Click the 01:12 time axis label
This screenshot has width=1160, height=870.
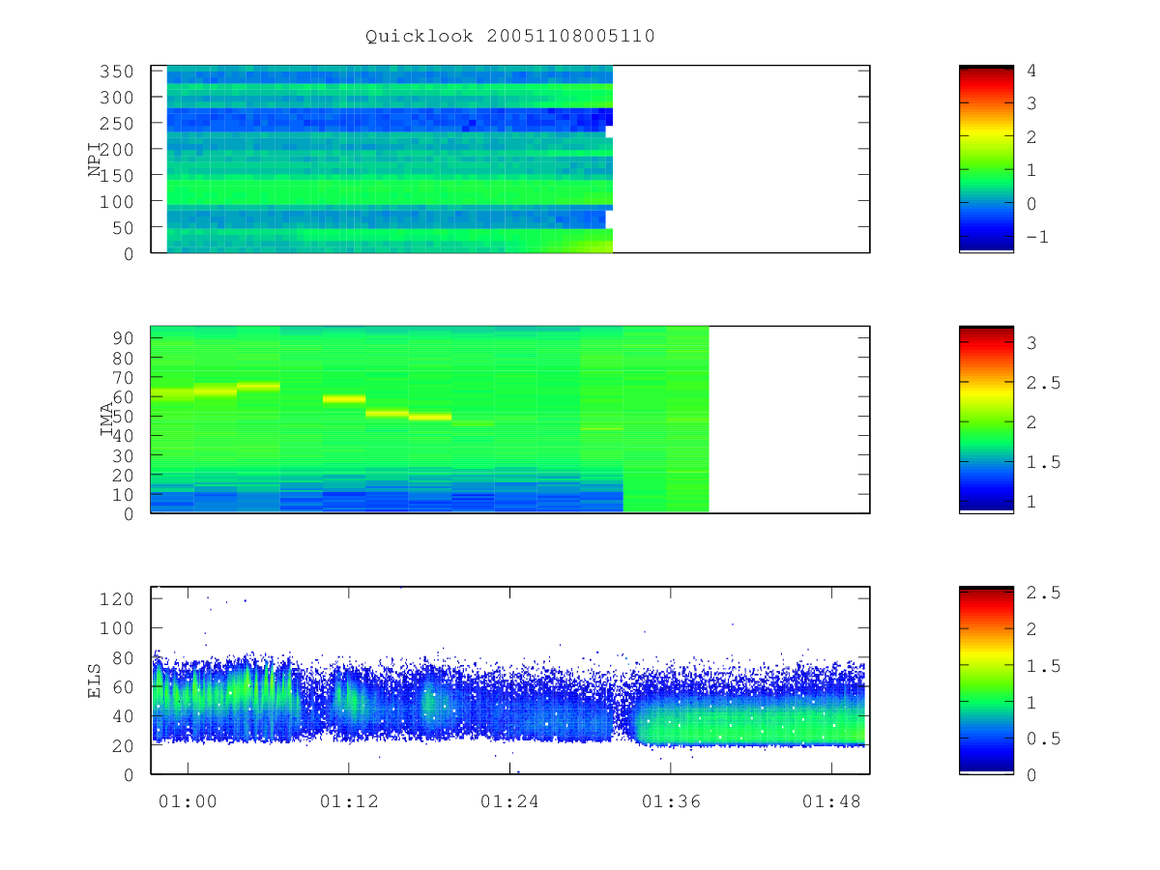(x=348, y=800)
